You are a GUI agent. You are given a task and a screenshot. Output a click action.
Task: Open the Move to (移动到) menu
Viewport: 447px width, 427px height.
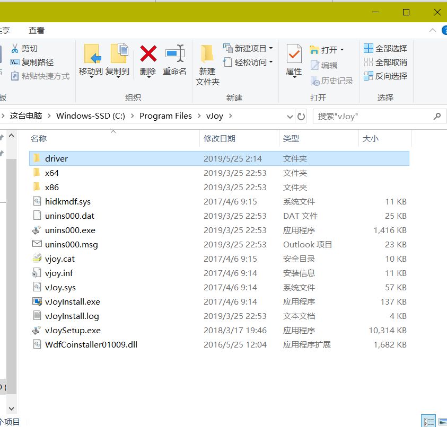(91, 61)
